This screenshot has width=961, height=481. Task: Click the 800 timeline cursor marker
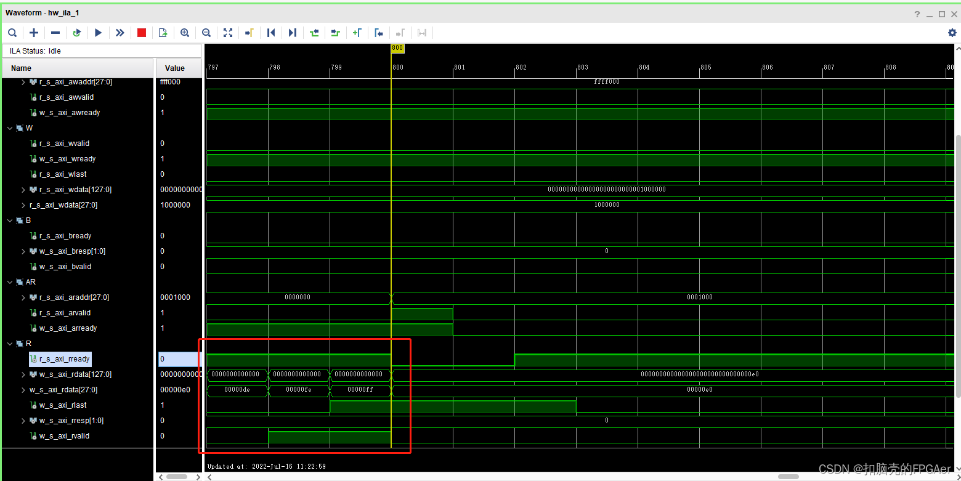(x=397, y=47)
